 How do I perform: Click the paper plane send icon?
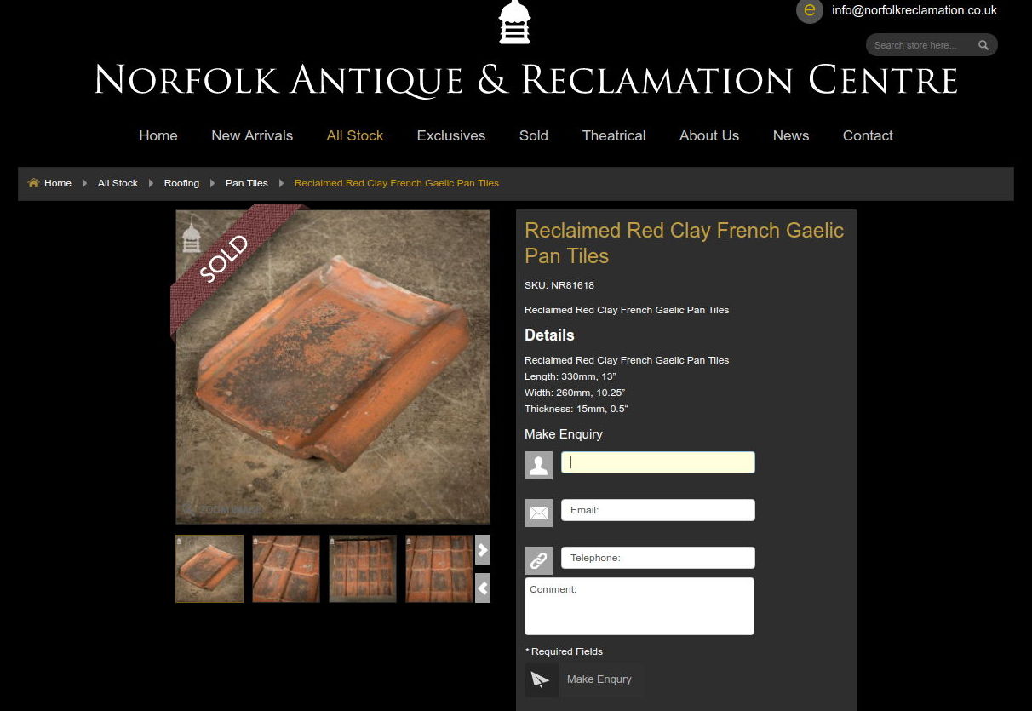[541, 679]
